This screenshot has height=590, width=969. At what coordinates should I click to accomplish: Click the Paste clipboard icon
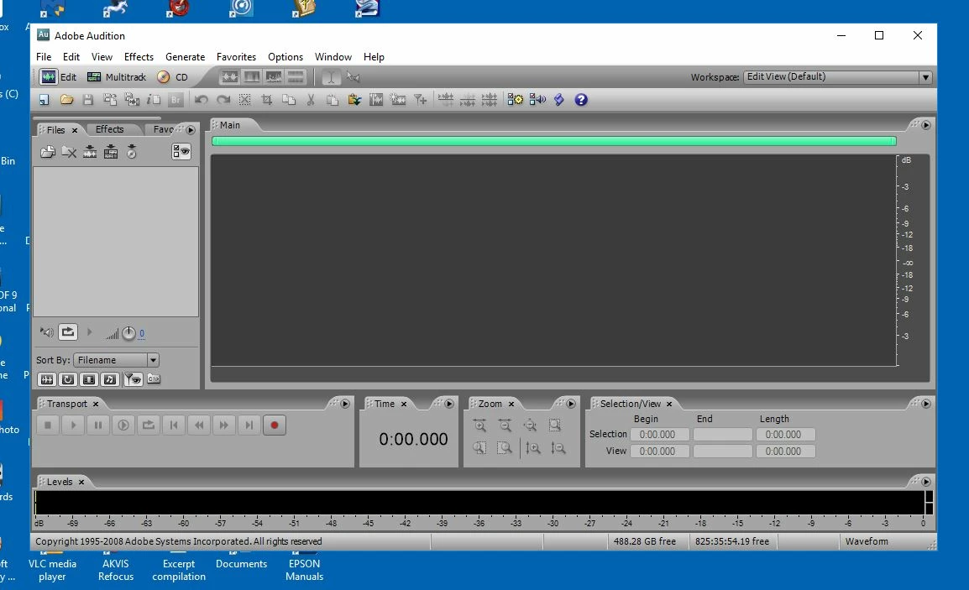pyautogui.click(x=333, y=100)
